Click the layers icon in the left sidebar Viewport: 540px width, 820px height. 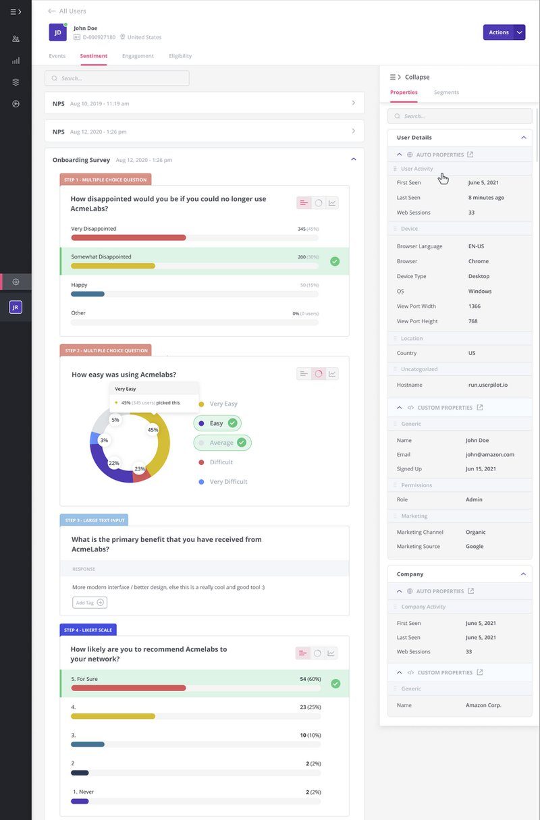pos(16,82)
